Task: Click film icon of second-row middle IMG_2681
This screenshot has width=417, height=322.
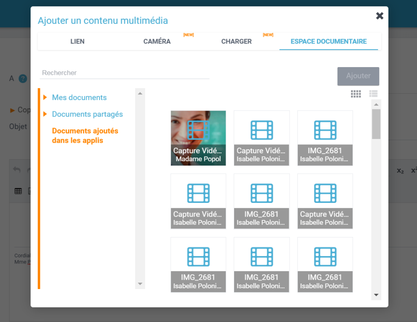Action: click(x=261, y=194)
